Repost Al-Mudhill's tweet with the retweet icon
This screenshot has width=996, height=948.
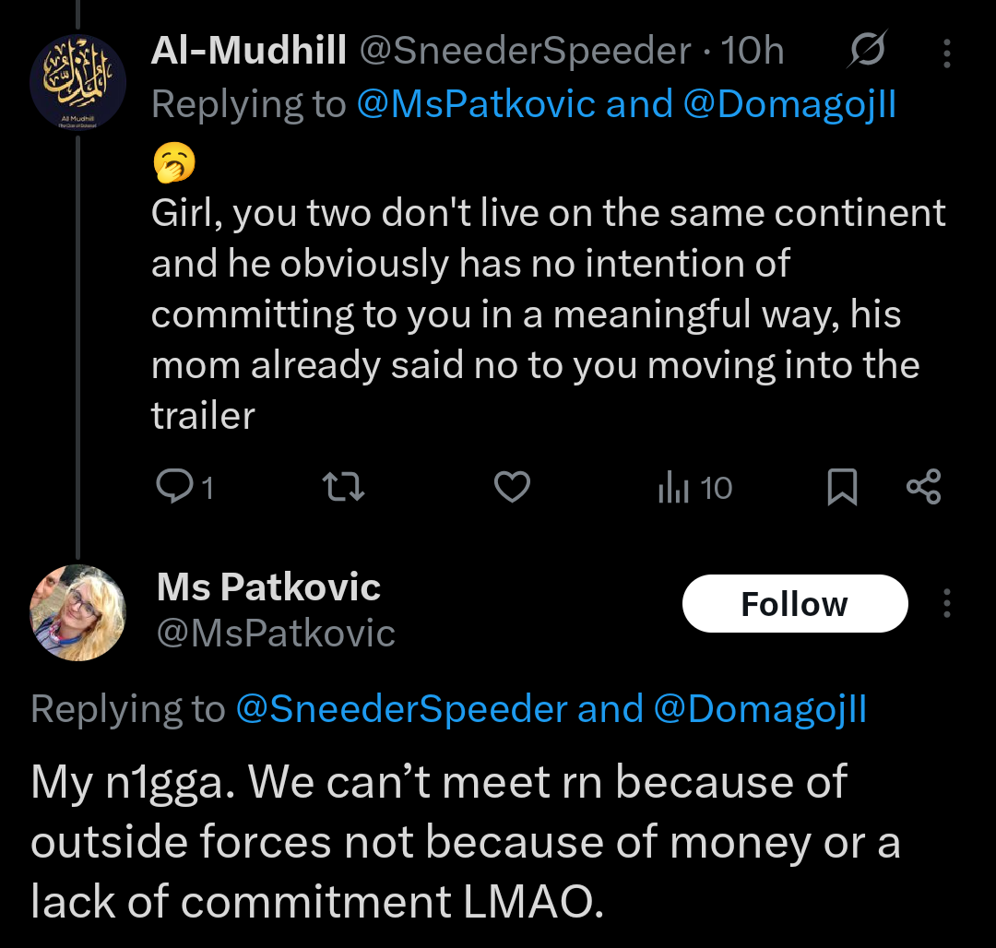tap(346, 487)
